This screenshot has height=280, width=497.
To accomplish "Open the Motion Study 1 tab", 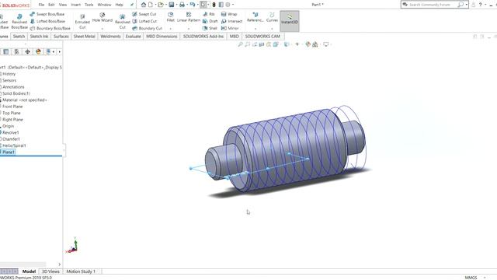I will (x=81, y=271).
